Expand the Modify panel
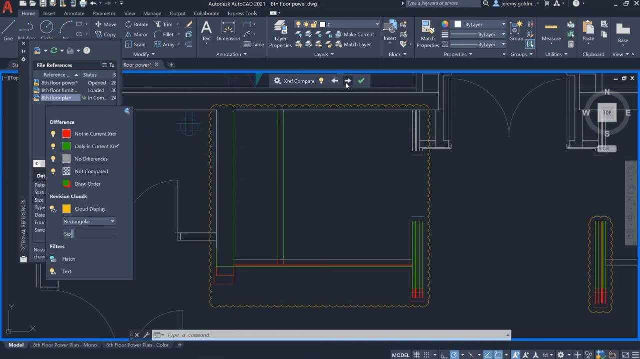 144,54
